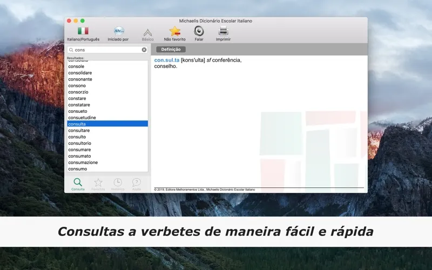Switch to the Consulta tab

click(x=78, y=184)
